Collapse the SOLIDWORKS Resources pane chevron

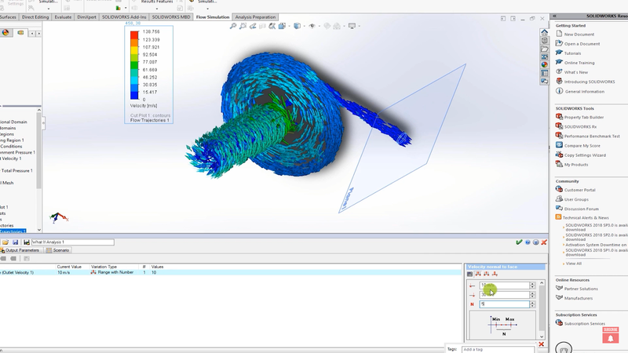click(x=553, y=16)
